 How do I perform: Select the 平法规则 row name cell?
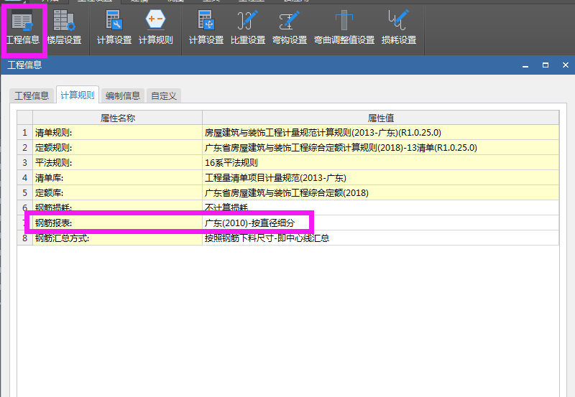pyautogui.click(x=118, y=163)
